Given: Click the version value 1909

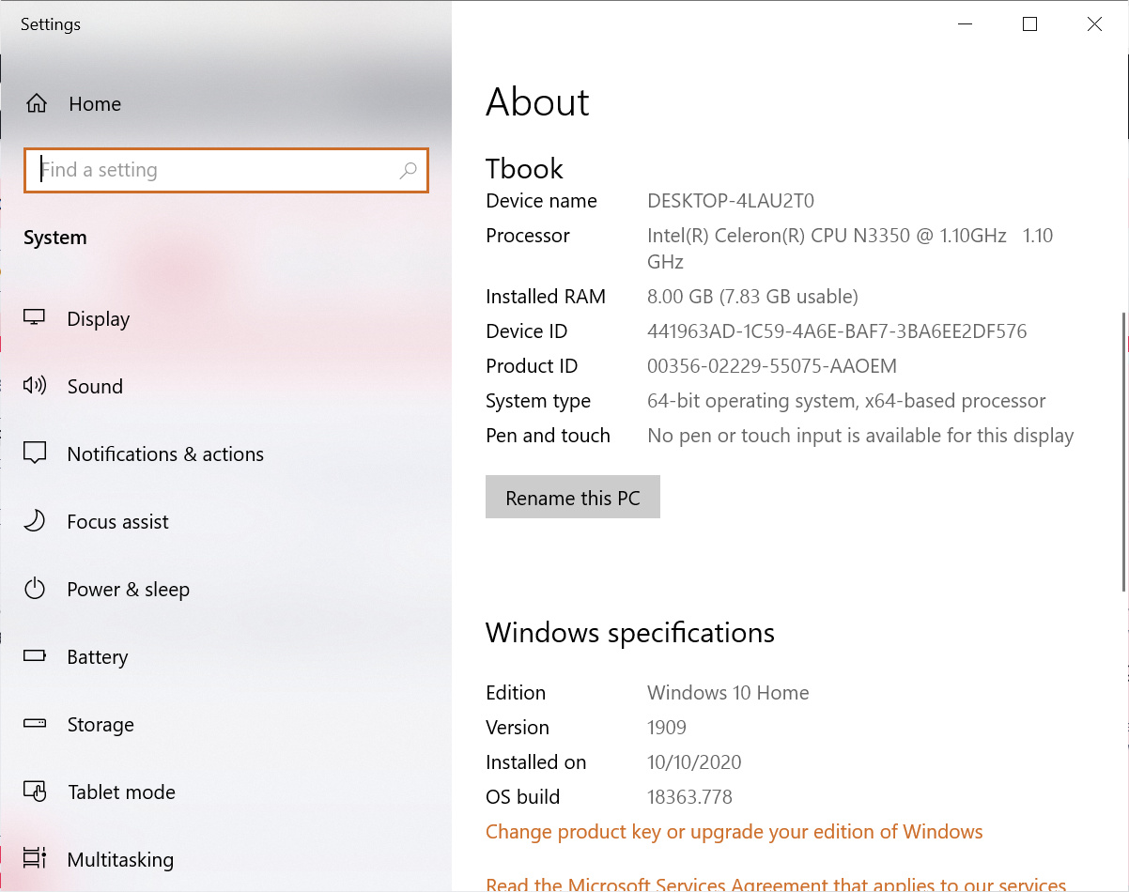Looking at the screenshot, I should pos(667,728).
